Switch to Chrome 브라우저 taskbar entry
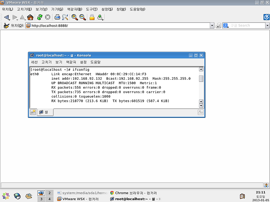Viewport: 270px width, 202px height. pos(133,193)
